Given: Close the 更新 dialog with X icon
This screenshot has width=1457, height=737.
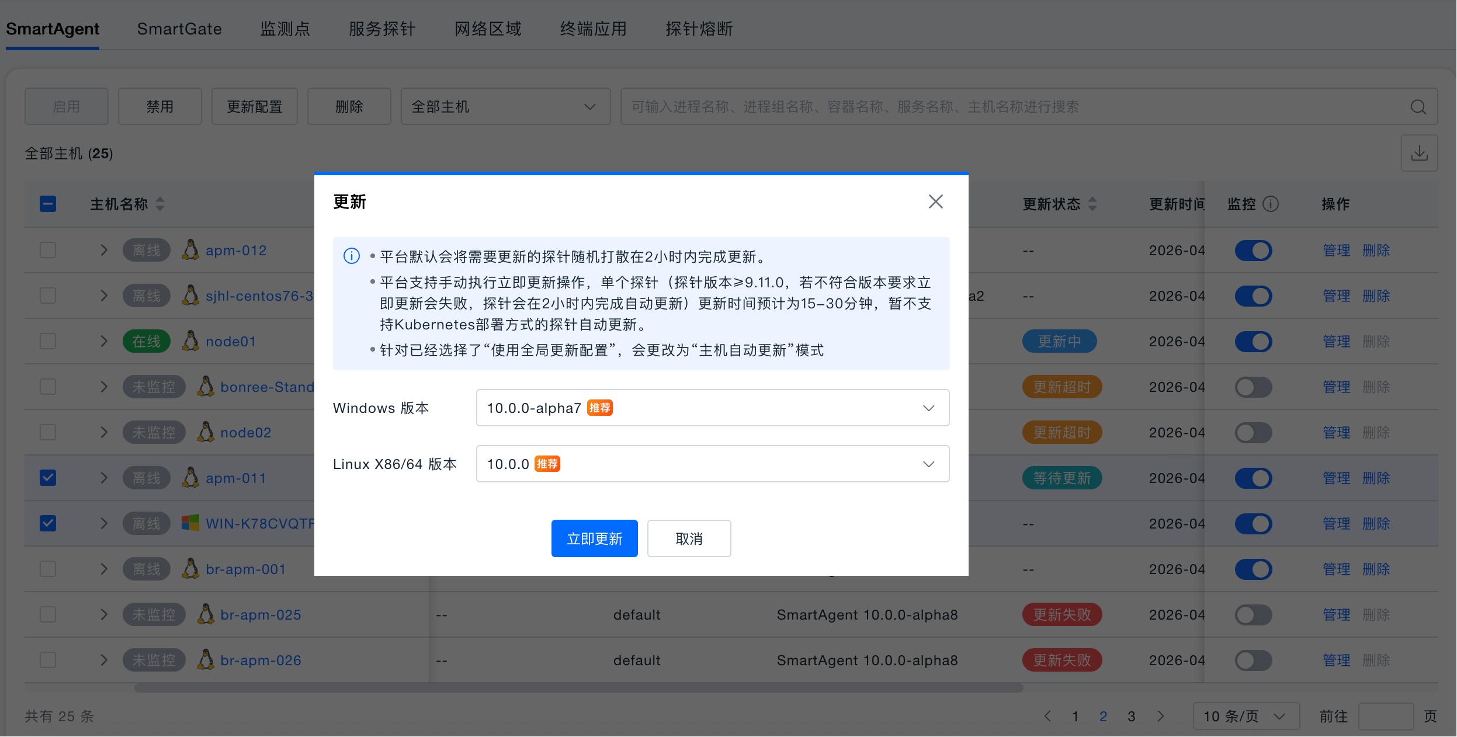Looking at the screenshot, I should pyautogui.click(x=935, y=201).
